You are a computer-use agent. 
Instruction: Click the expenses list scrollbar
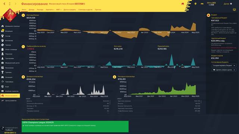point(201,102)
